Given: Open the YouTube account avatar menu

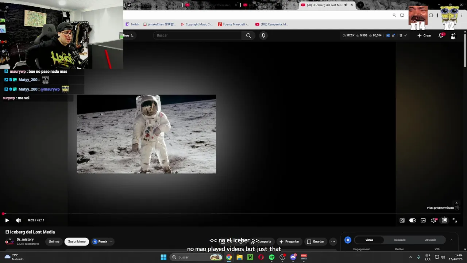Looking at the screenshot, I should coord(453,35).
